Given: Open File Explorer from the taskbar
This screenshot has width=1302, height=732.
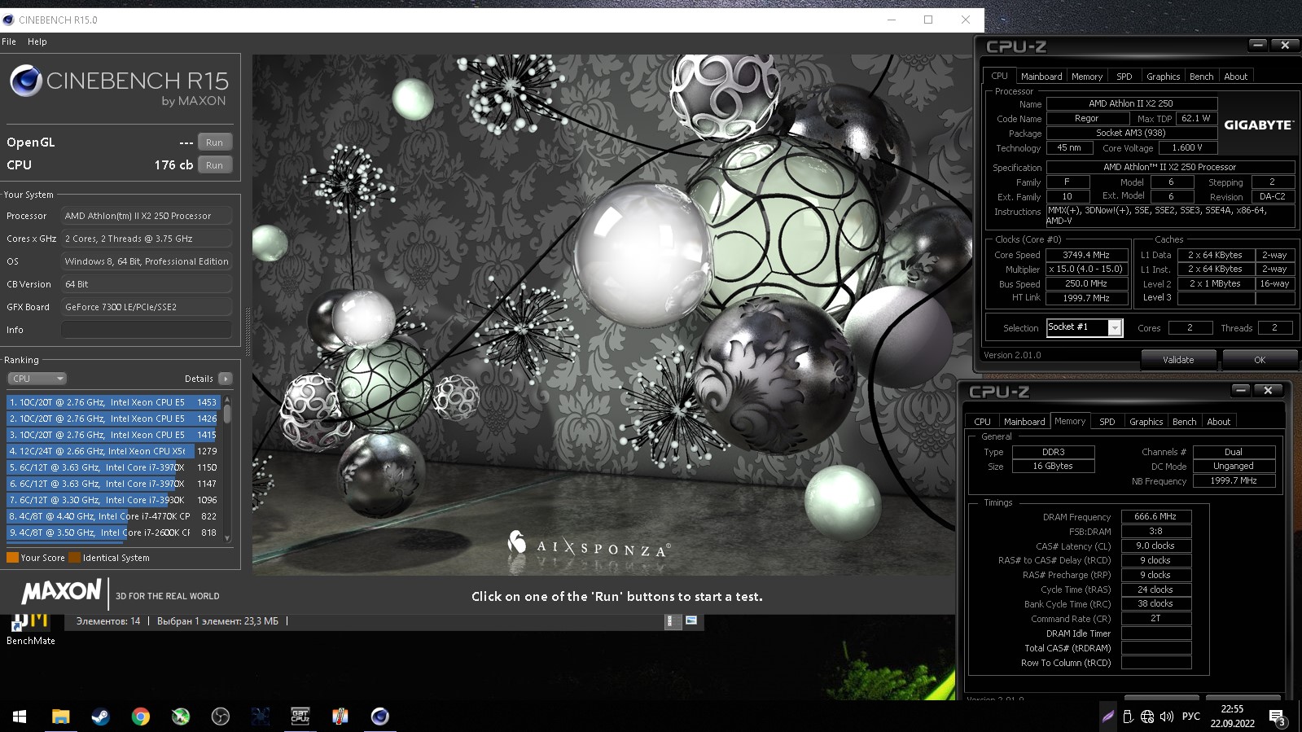Looking at the screenshot, I should tap(60, 717).
